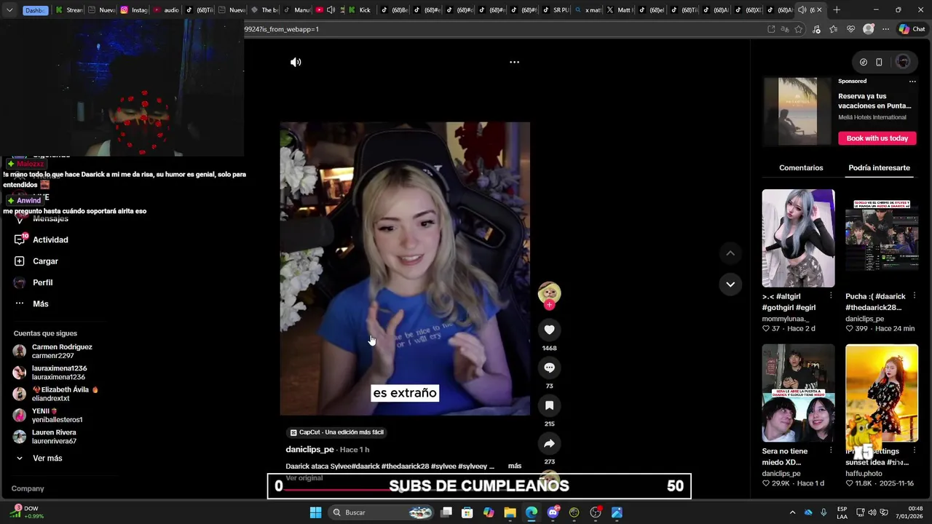Switch to the Podría interesarte tab

point(879,167)
